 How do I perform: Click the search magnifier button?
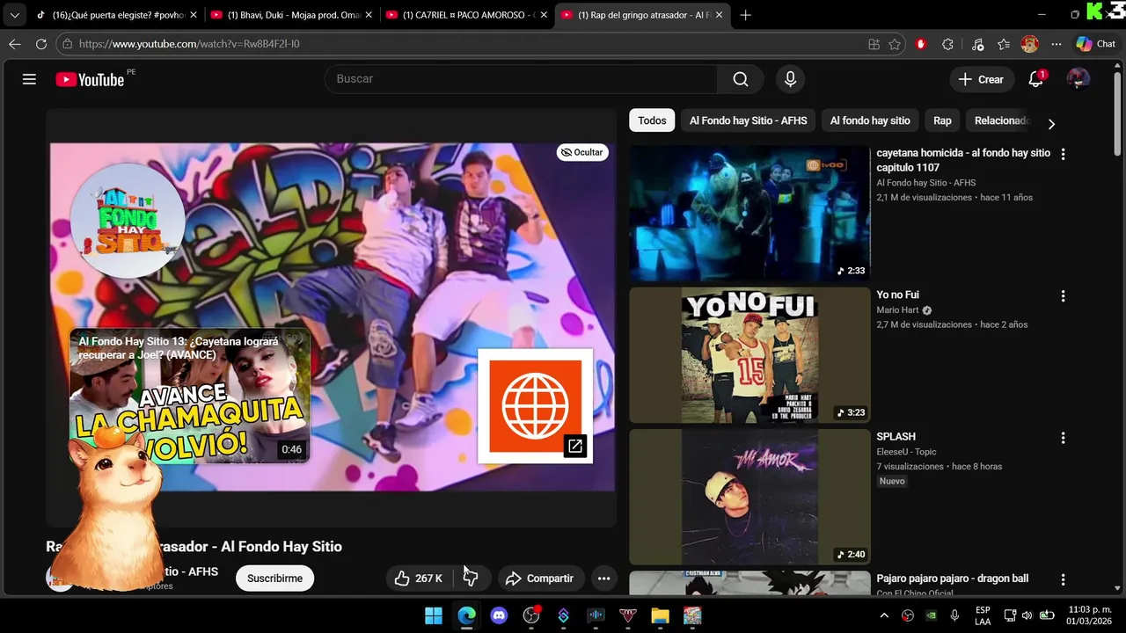(741, 79)
